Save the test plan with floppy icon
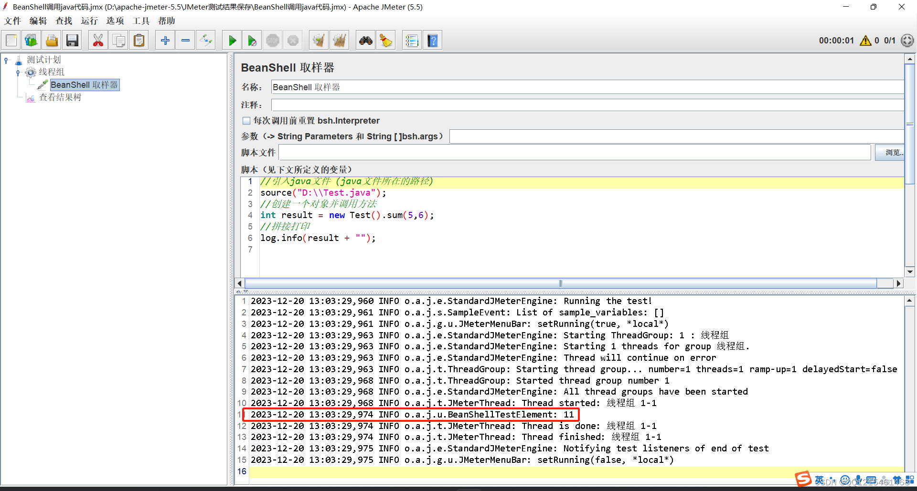 coord(72,41)
